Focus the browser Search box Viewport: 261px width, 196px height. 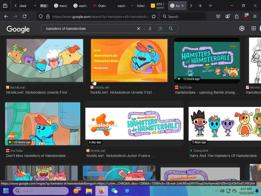(x=183, y=17)
